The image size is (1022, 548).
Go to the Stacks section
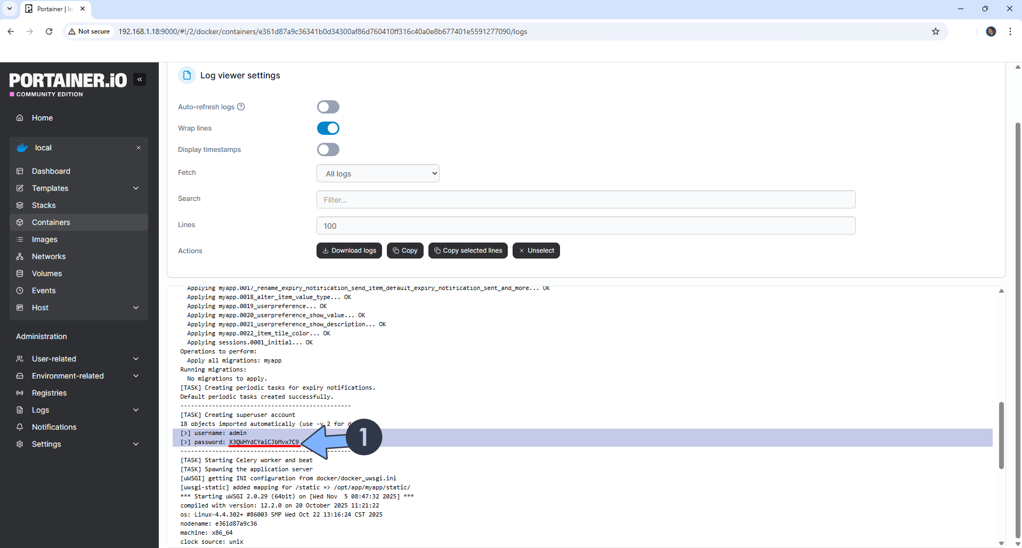pos(44,205)
